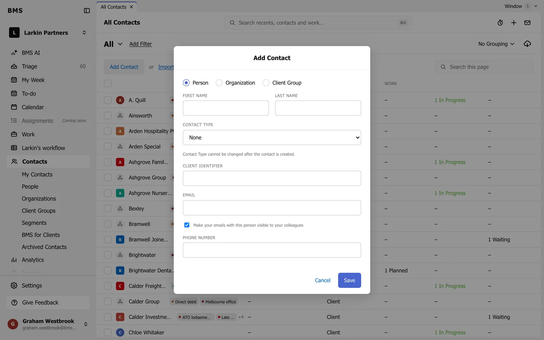Tick the select-all checkbox in table header
The image size is (544, 340).
pyautogui.click(x=108, y=83)
